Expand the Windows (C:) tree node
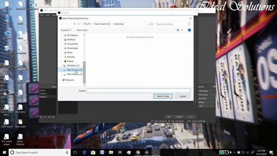Screen dimensions: 277x156 [61, 65]
